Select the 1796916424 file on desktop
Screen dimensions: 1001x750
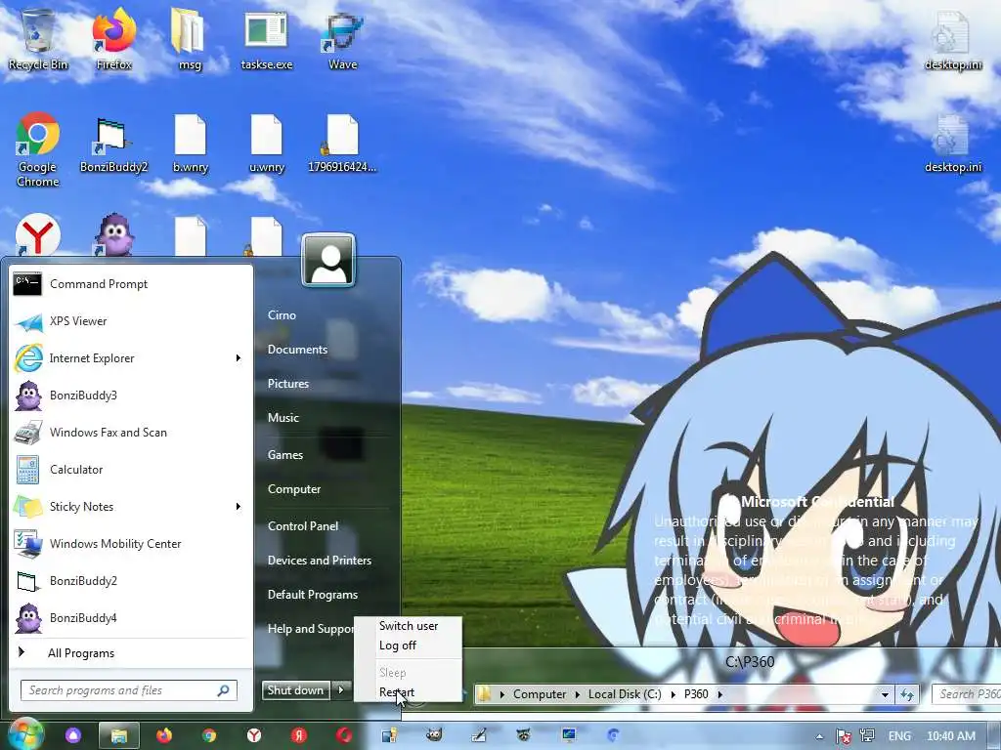pos(342,145)
